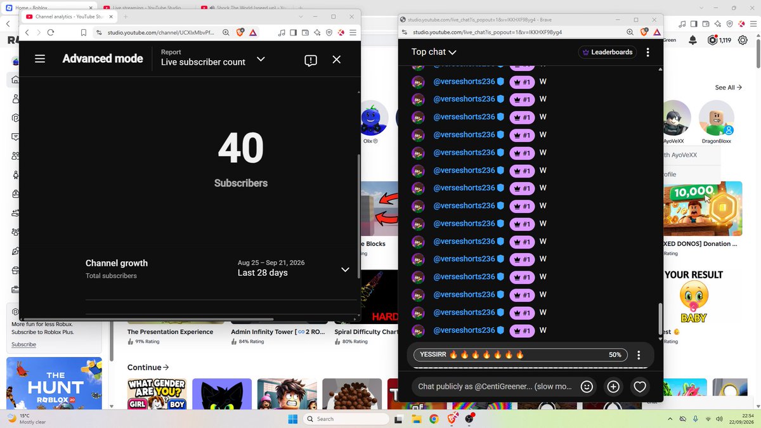Reload the Channel analytics page
The image size is (761, 428).
coord(51,32)
